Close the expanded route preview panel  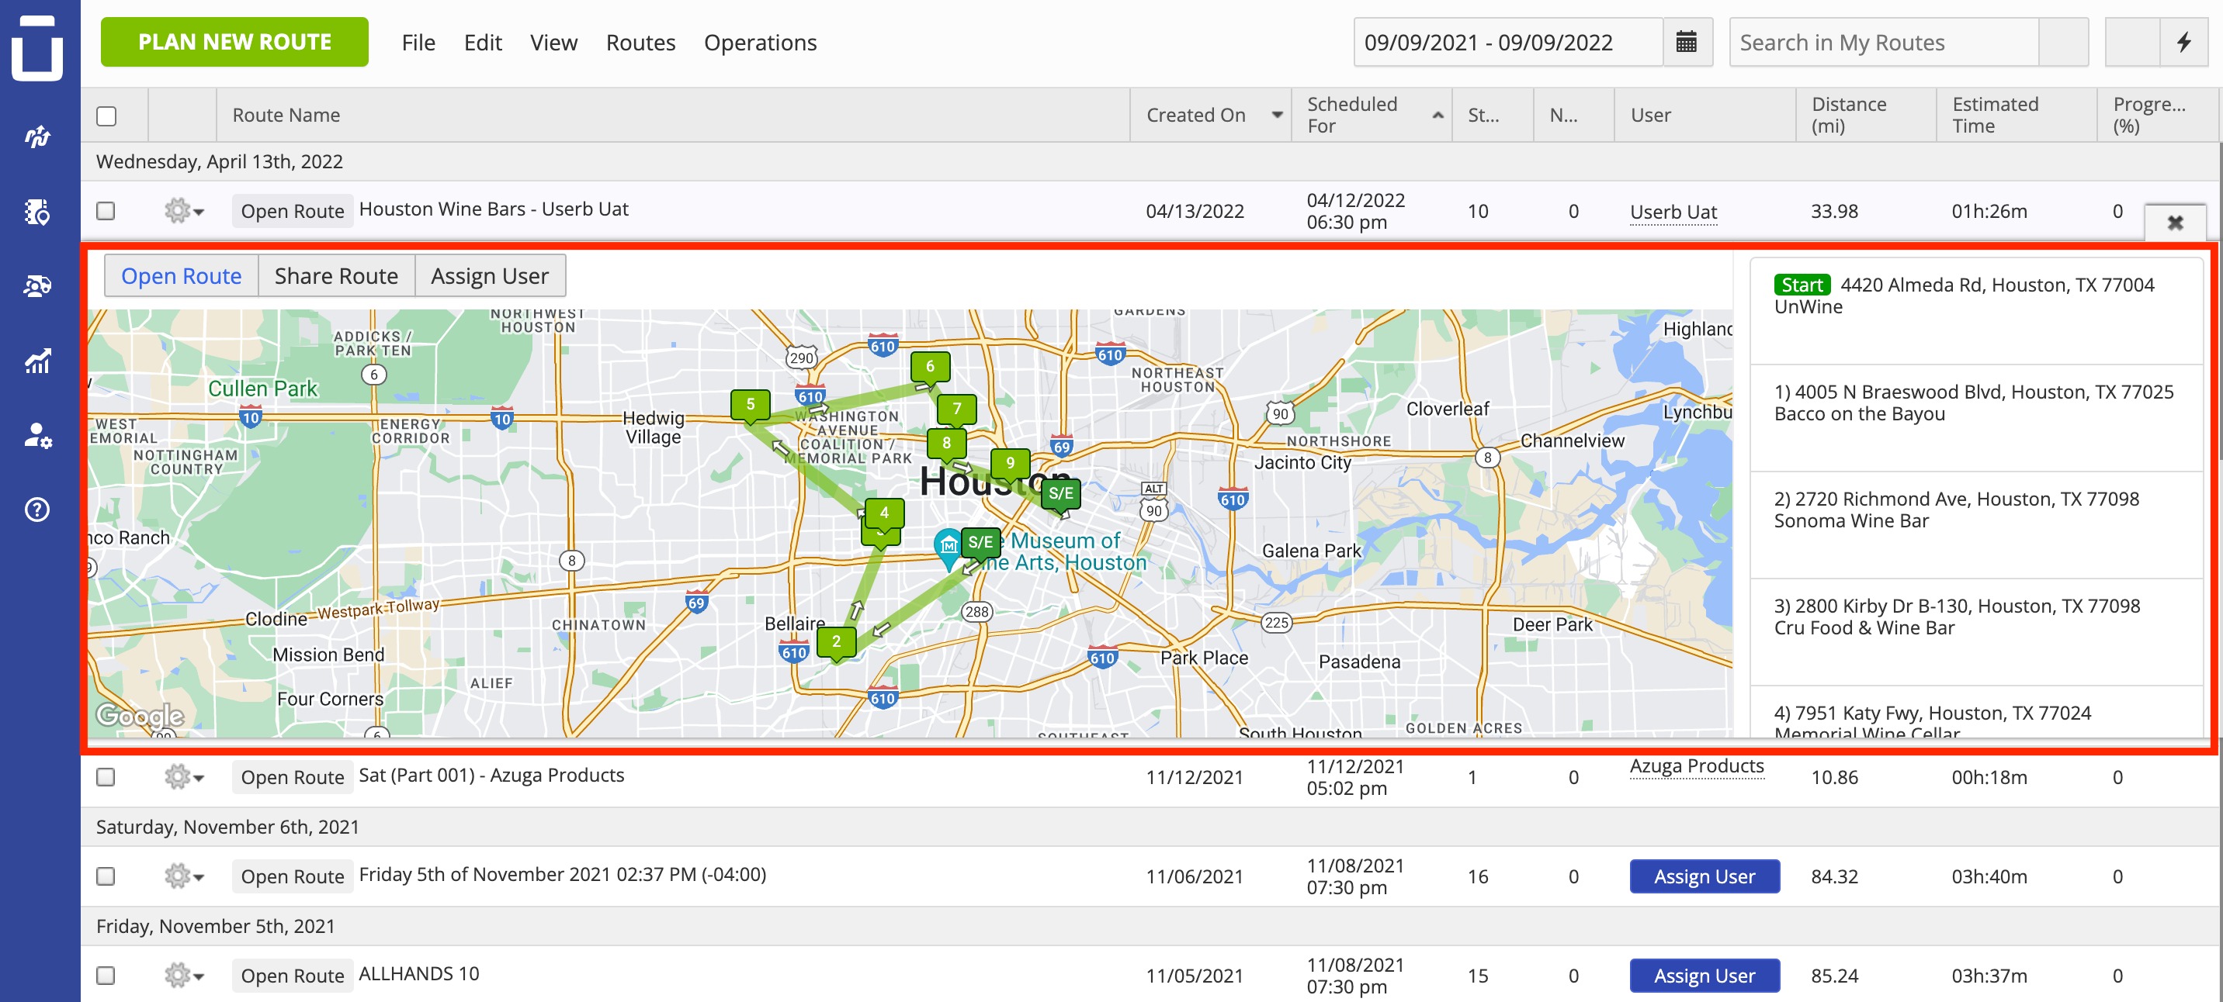(x=2175, y=223)
